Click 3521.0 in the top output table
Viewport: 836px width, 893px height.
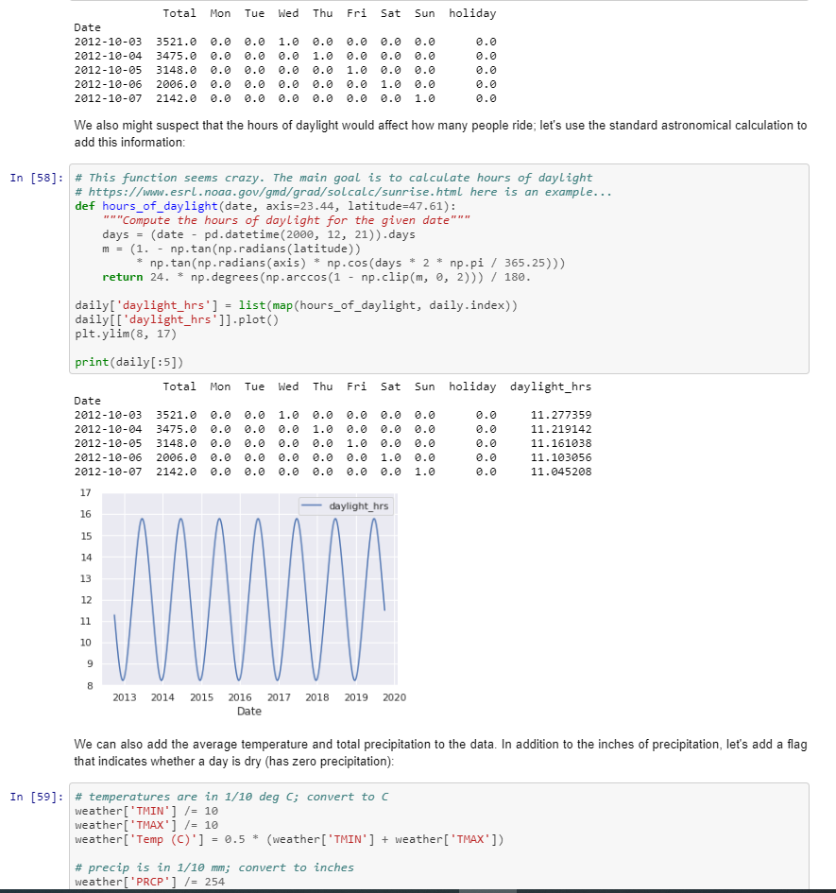[x=177, y=43]
